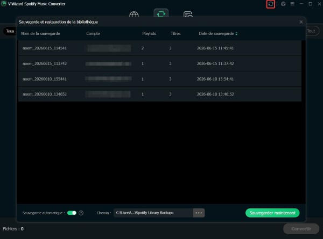Click the Playlists column header

(149, 33)
